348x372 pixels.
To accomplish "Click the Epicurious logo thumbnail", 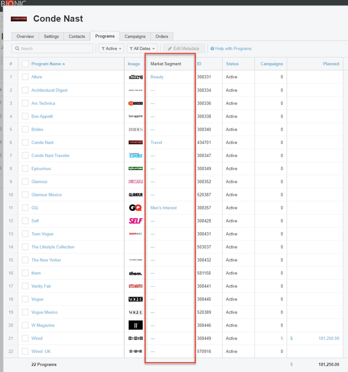I will (136, 169).
